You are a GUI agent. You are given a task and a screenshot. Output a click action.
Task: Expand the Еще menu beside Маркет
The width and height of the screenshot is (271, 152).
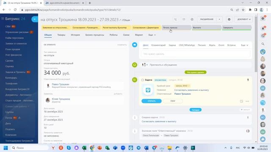tap(152, 35)
